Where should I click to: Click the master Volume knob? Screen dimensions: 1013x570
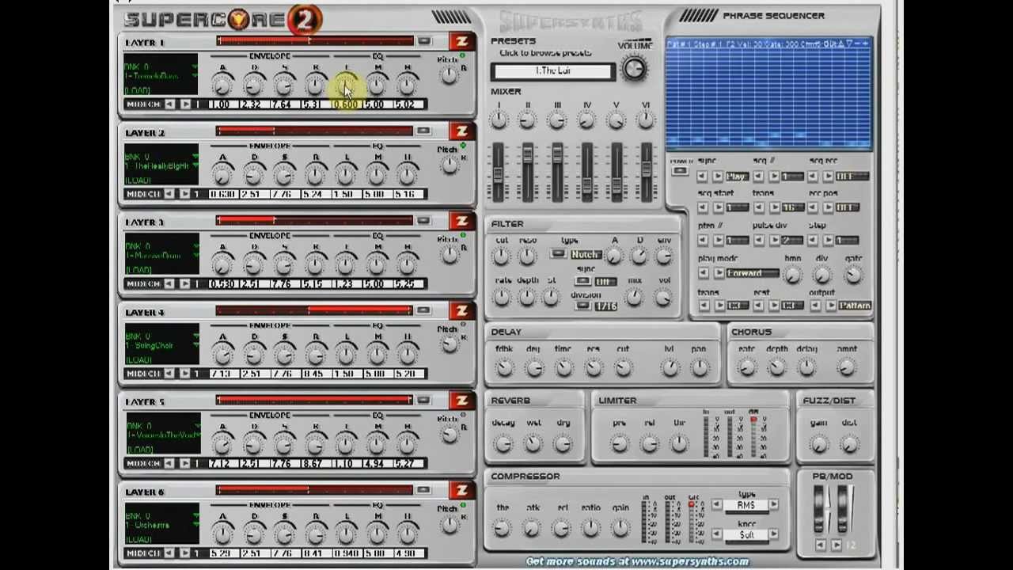(634, 70)
